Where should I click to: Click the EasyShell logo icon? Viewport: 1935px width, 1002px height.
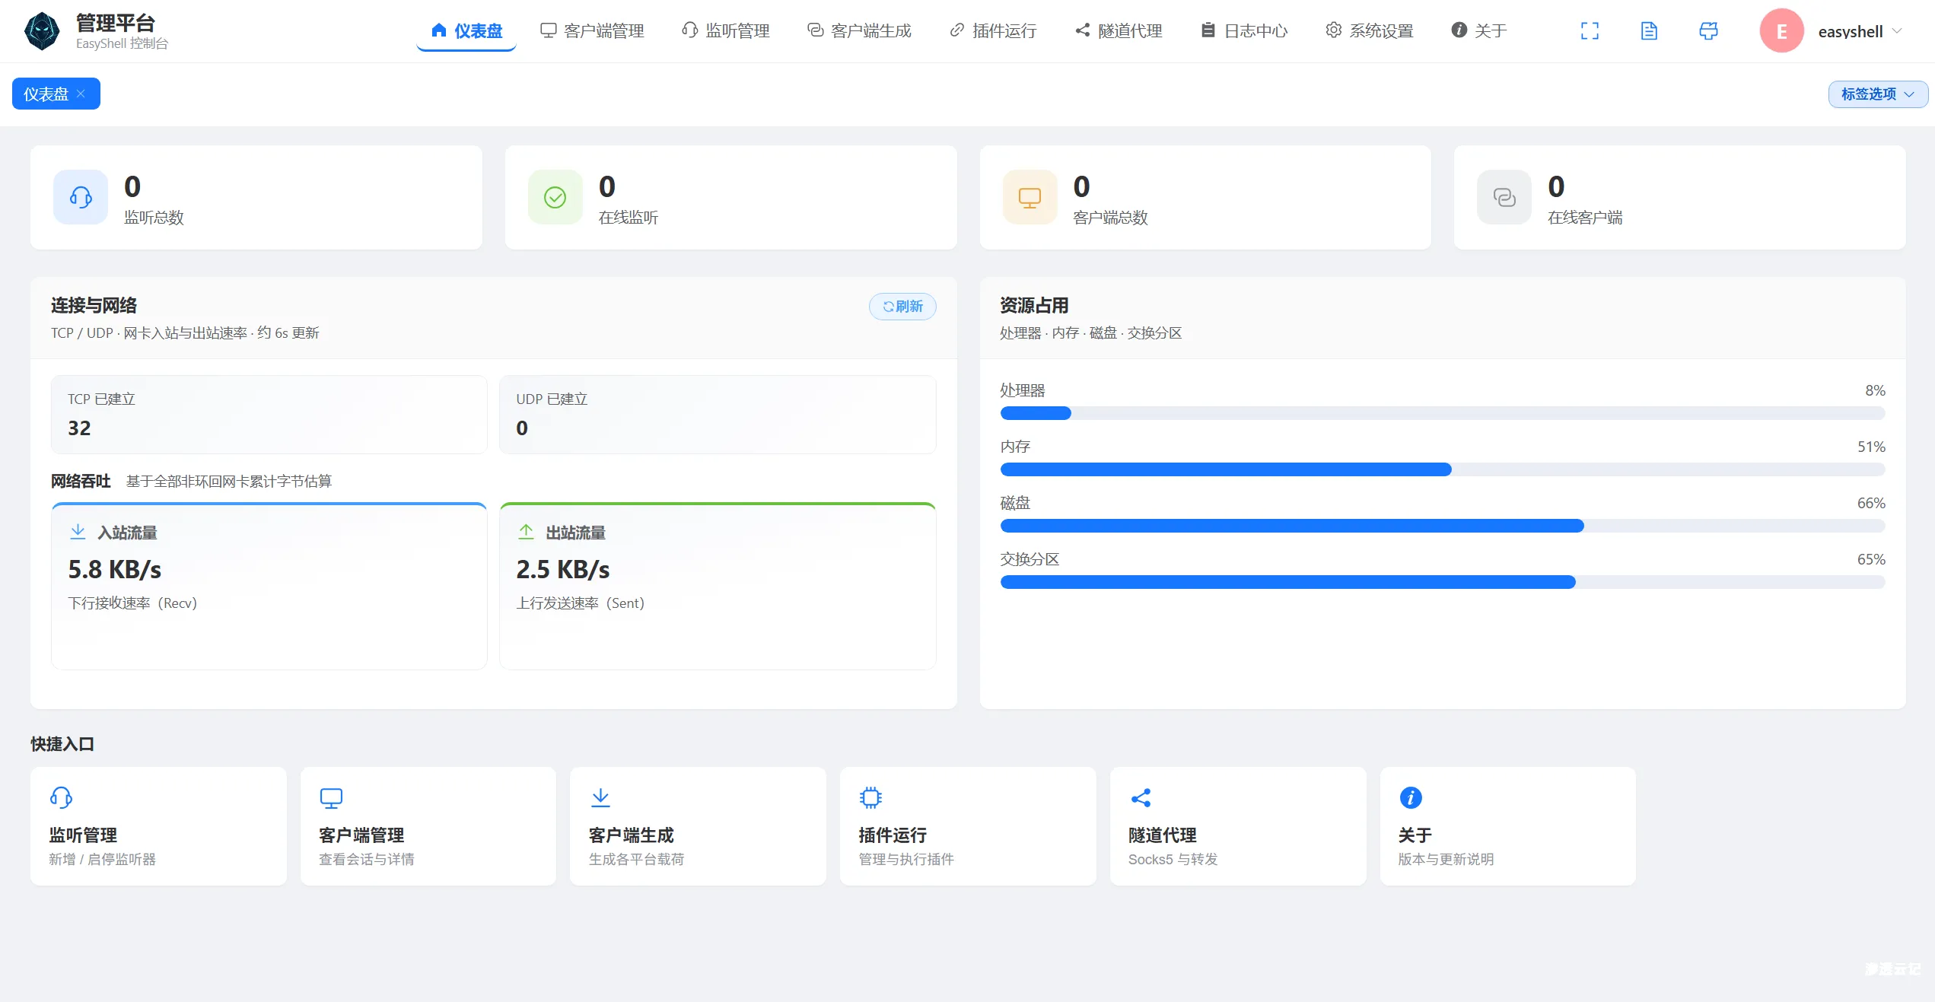pyautogui.click(x=42, y=31)
